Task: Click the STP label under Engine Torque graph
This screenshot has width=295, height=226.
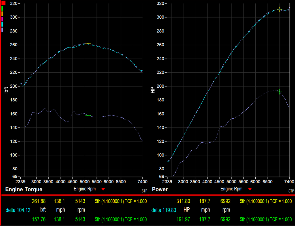Action: pyautogui.click(x=144, y=191)
